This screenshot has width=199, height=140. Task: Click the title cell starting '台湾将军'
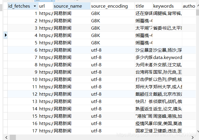tap(144, 72)
